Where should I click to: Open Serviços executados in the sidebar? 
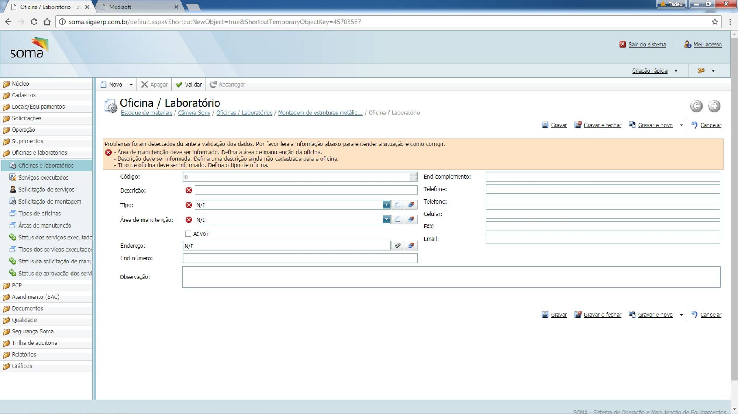43,178
